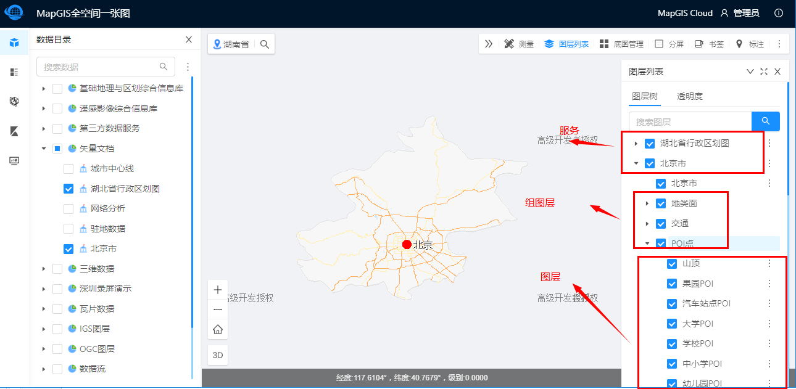
Task: Select 深圳录屏演示 in the data catalog
Action: tap(106, 289)
